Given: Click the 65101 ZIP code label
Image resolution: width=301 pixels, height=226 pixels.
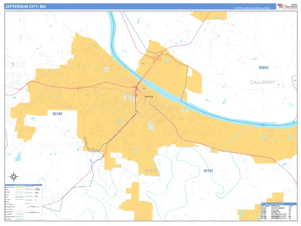Looking at the screenshot, I should click(x=208, y=170).
